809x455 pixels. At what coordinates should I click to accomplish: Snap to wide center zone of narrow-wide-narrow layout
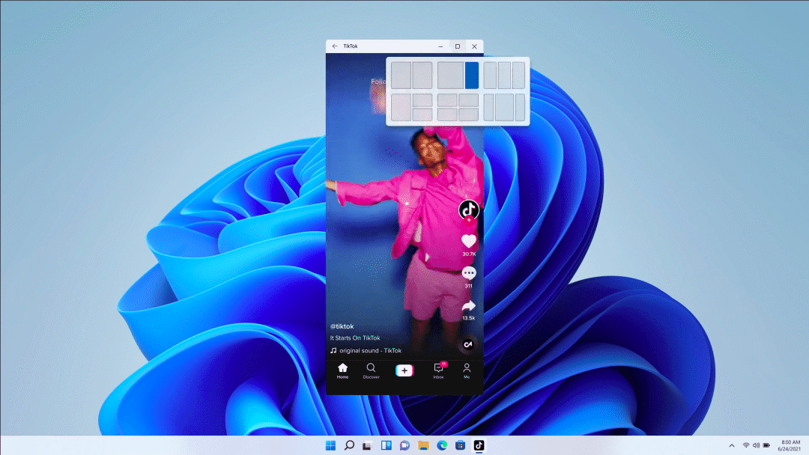tap(505, 107)
